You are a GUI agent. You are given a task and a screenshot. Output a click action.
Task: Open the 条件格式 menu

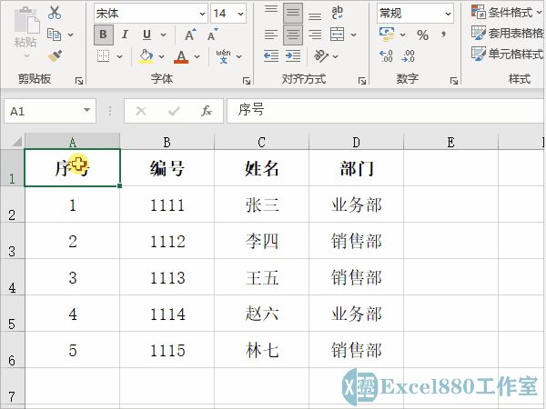coord(507,12)
